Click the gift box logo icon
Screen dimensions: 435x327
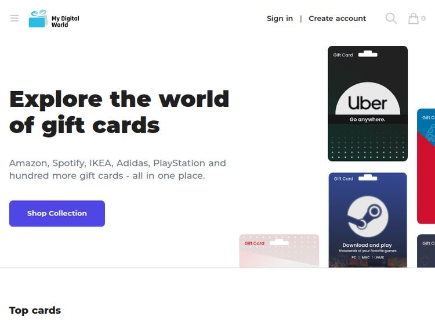[38, 19]
